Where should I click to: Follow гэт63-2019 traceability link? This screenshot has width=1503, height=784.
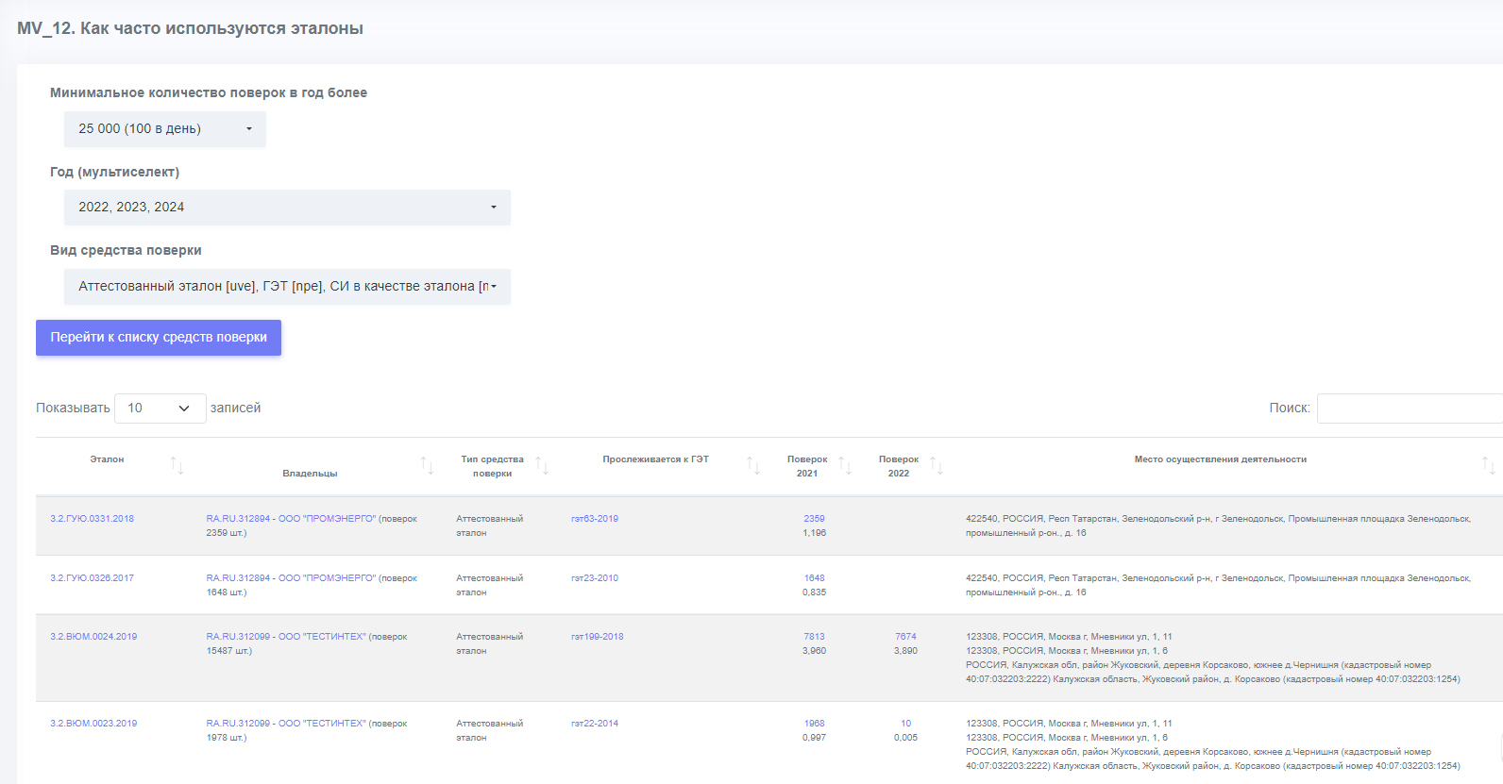[595, 519]
